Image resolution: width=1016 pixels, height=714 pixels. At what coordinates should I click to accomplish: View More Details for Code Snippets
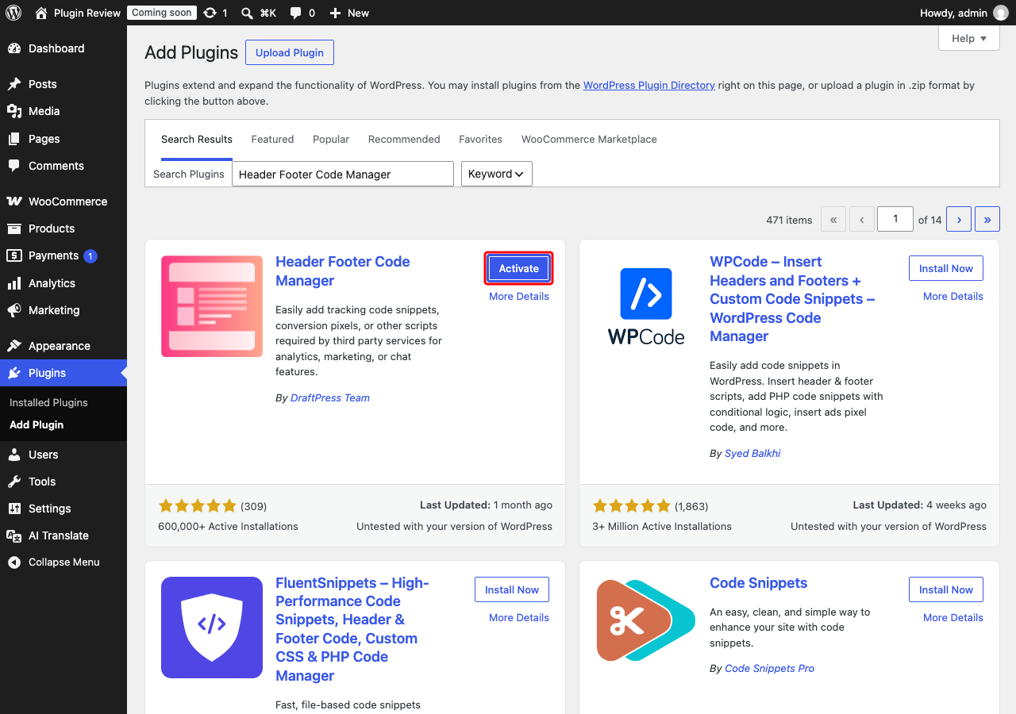click(x=953, y=618)
